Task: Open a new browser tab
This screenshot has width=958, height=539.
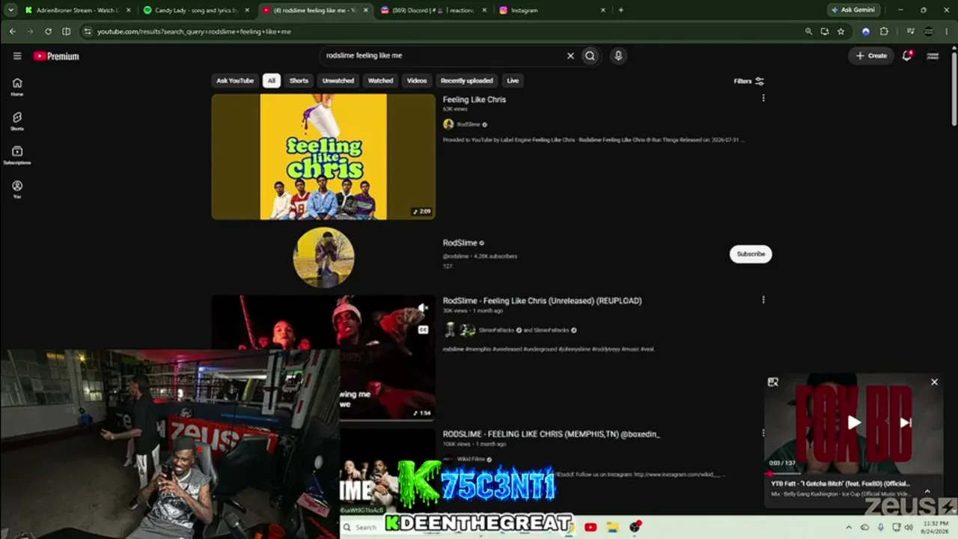Action: coord(620,10)
